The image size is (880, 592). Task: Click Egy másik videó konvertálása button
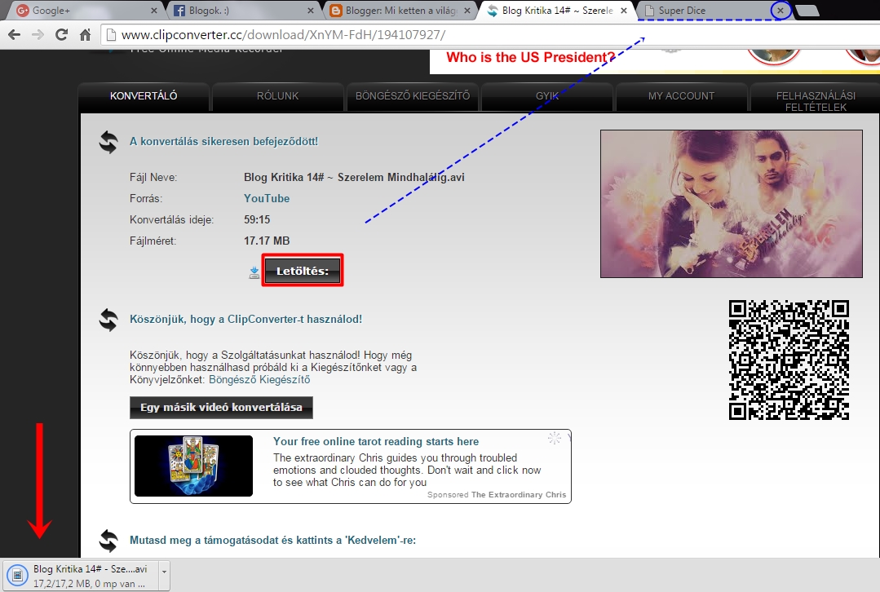(221, 408)
